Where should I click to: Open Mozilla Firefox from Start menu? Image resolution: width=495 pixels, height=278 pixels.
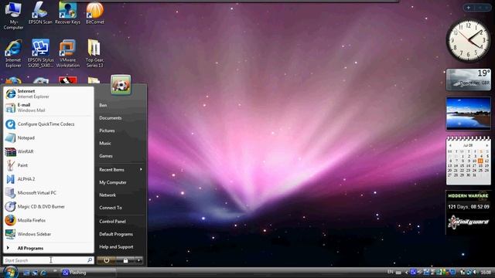(48, 220)
